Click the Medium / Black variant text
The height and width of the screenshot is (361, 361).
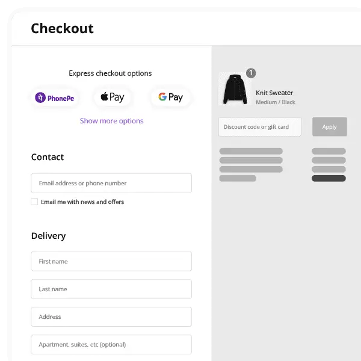[x=276, y=102]
